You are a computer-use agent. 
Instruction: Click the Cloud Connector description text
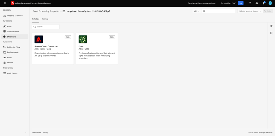pos(52,54)
